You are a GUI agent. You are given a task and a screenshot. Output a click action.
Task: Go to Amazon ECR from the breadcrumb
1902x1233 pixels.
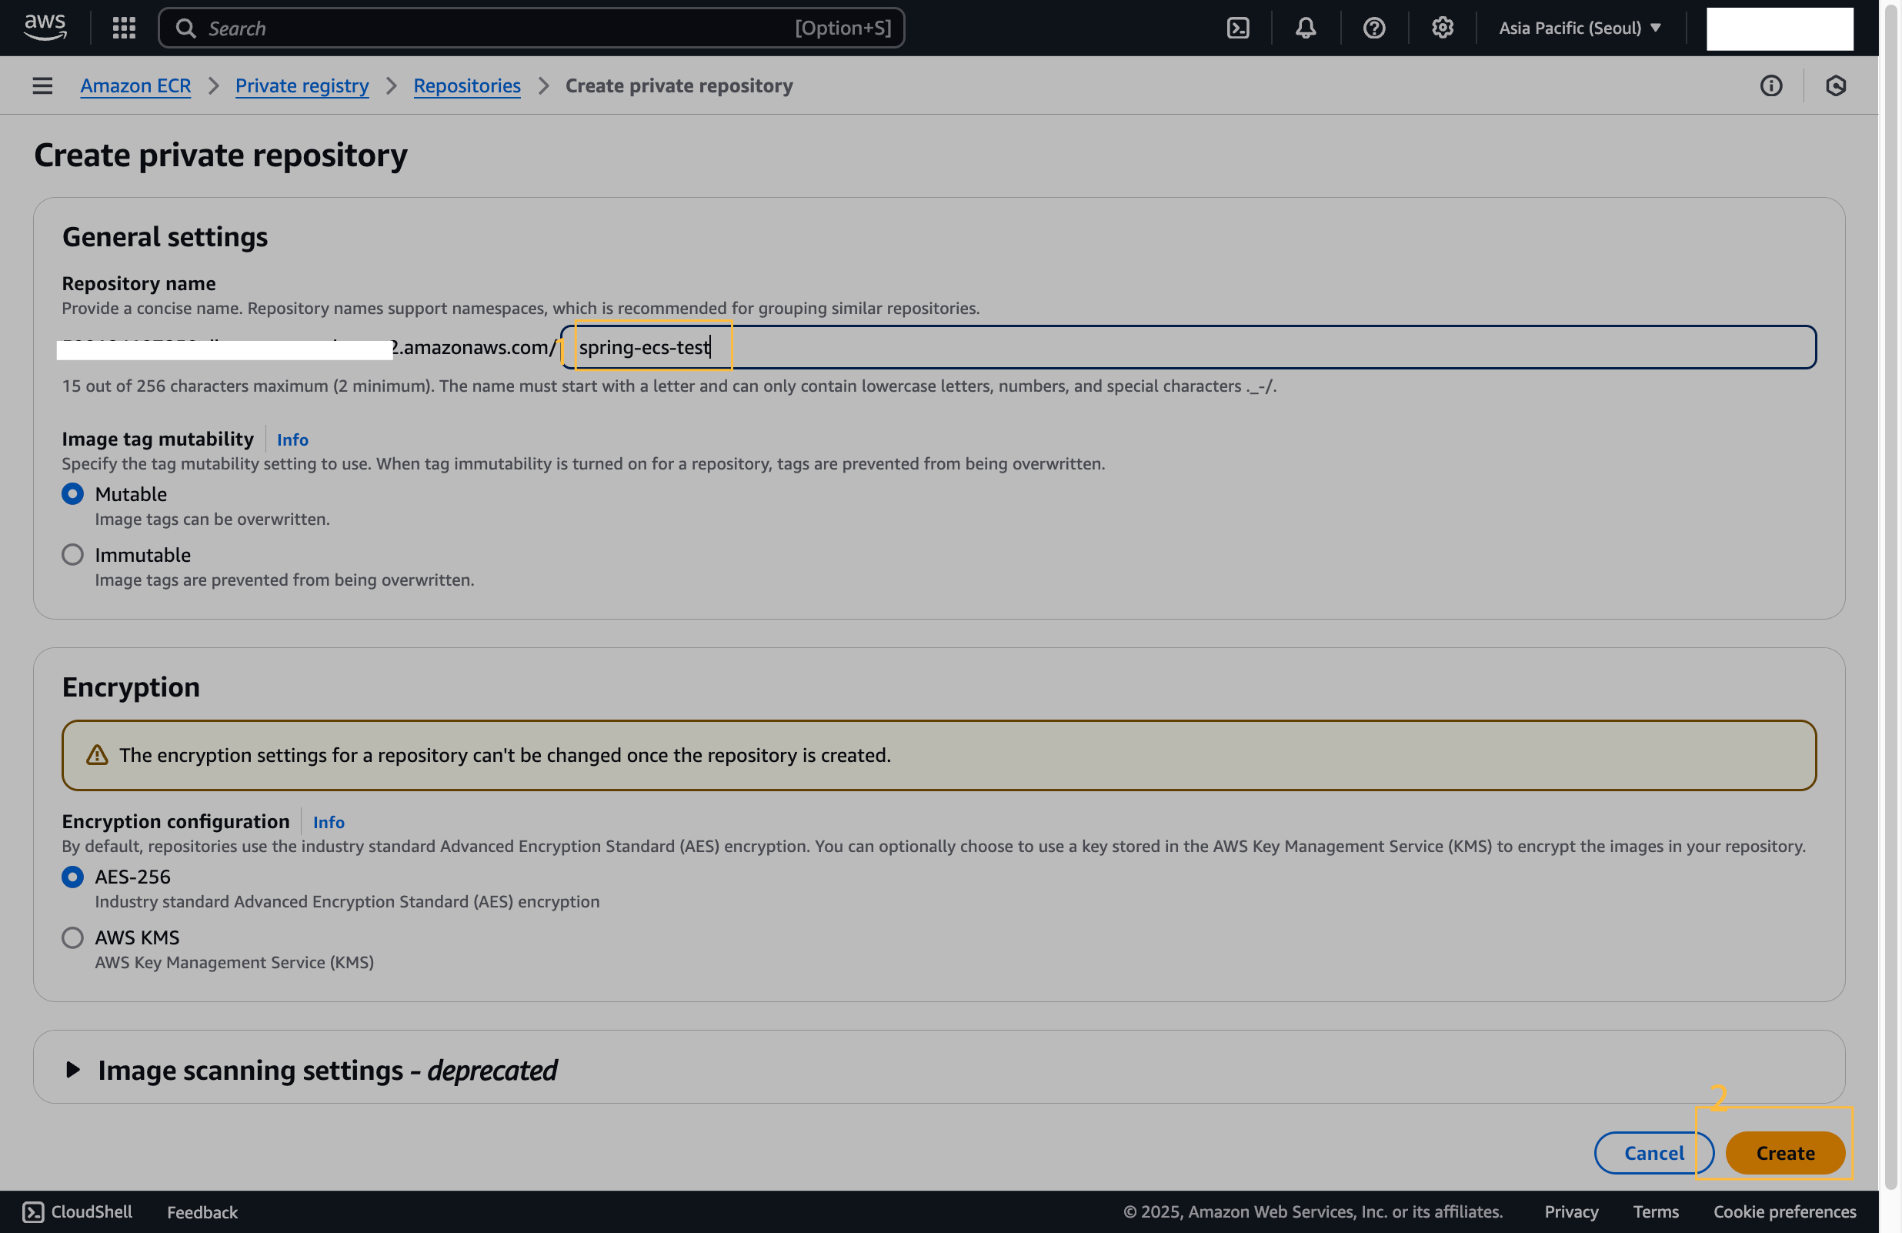(135, 85)
